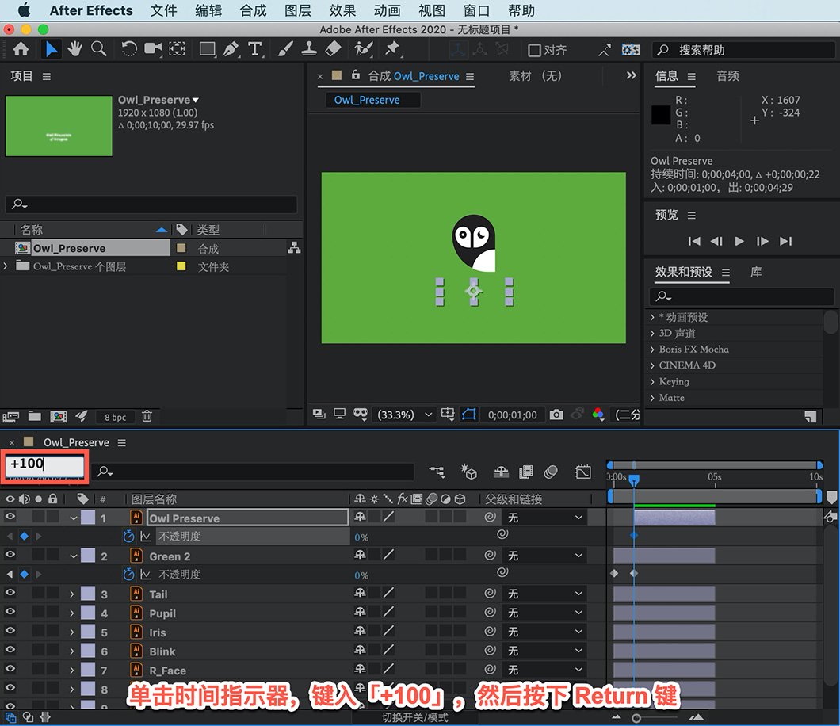Click the current time input field showing +100
Image resolution: width=840 pixels, height=726 pixels.
click(45, 465)
